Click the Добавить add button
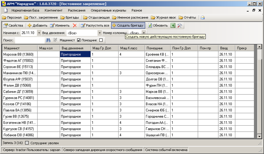This screenshot has height=154, width=264. (38, 25)
